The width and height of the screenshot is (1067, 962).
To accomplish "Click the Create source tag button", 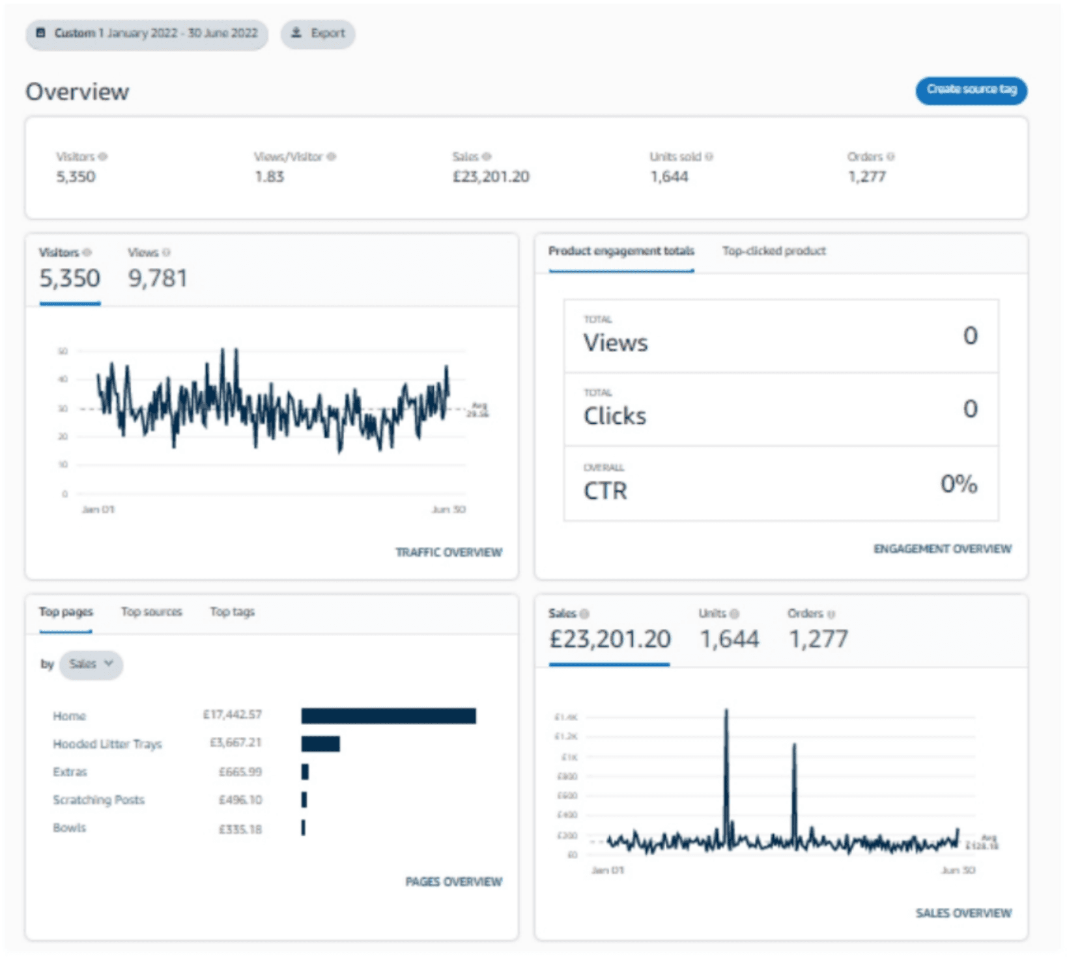I will pyautogui.click(x=971, y=90).
